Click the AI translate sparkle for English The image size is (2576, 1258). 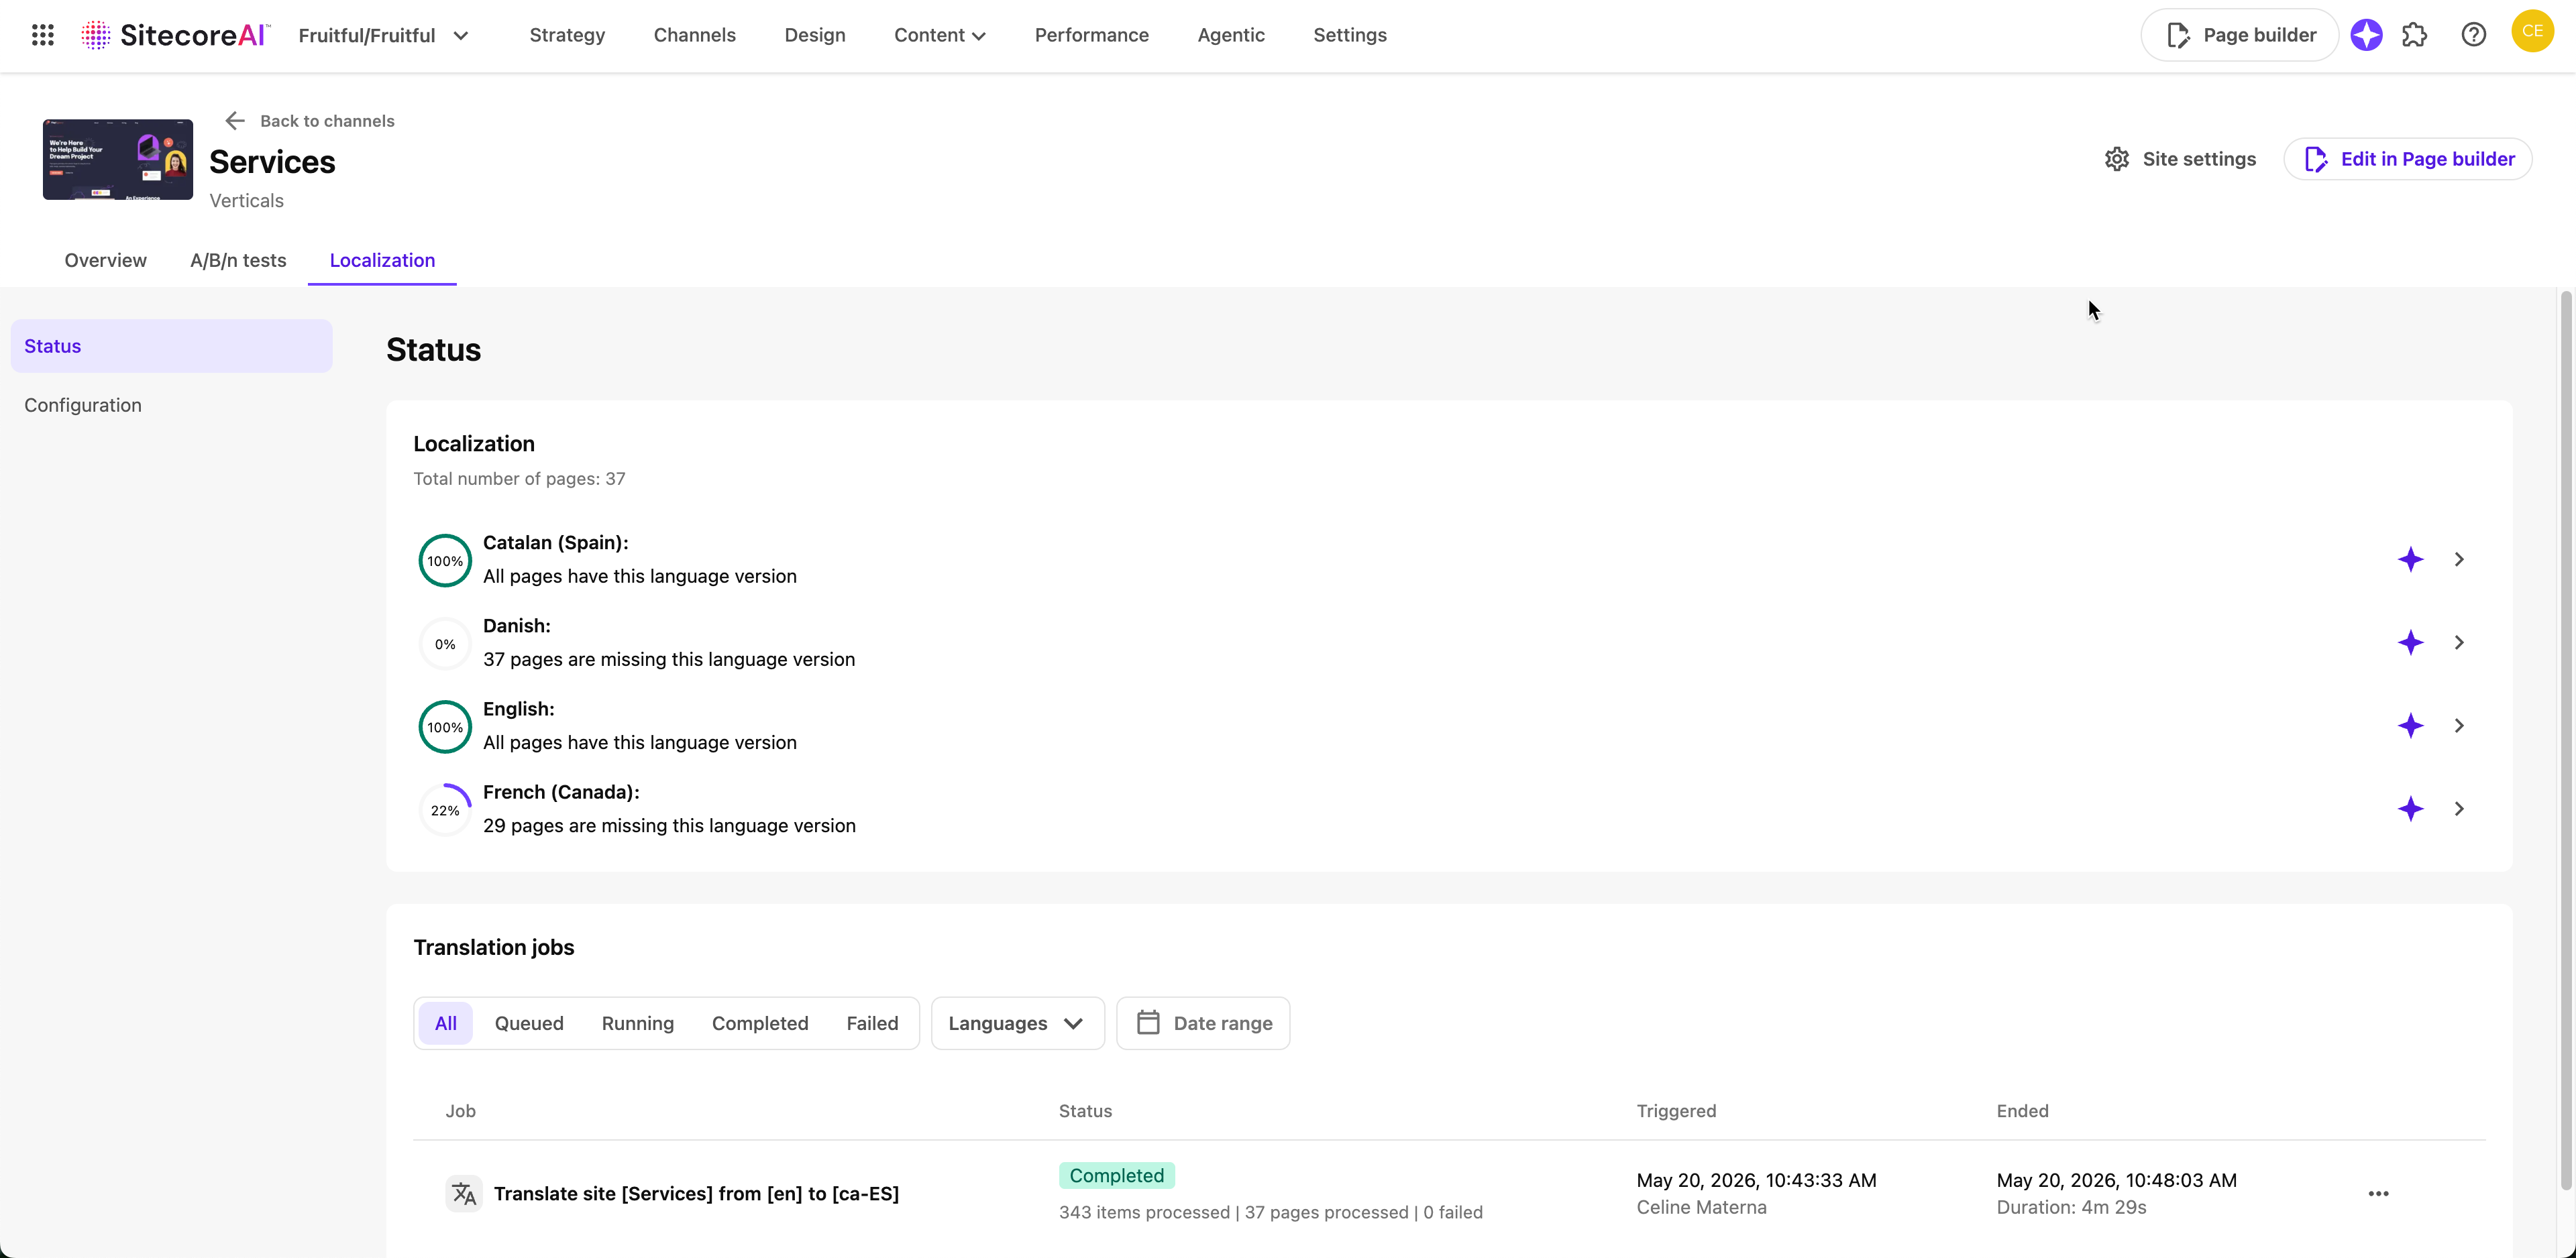coord(2410,725)
